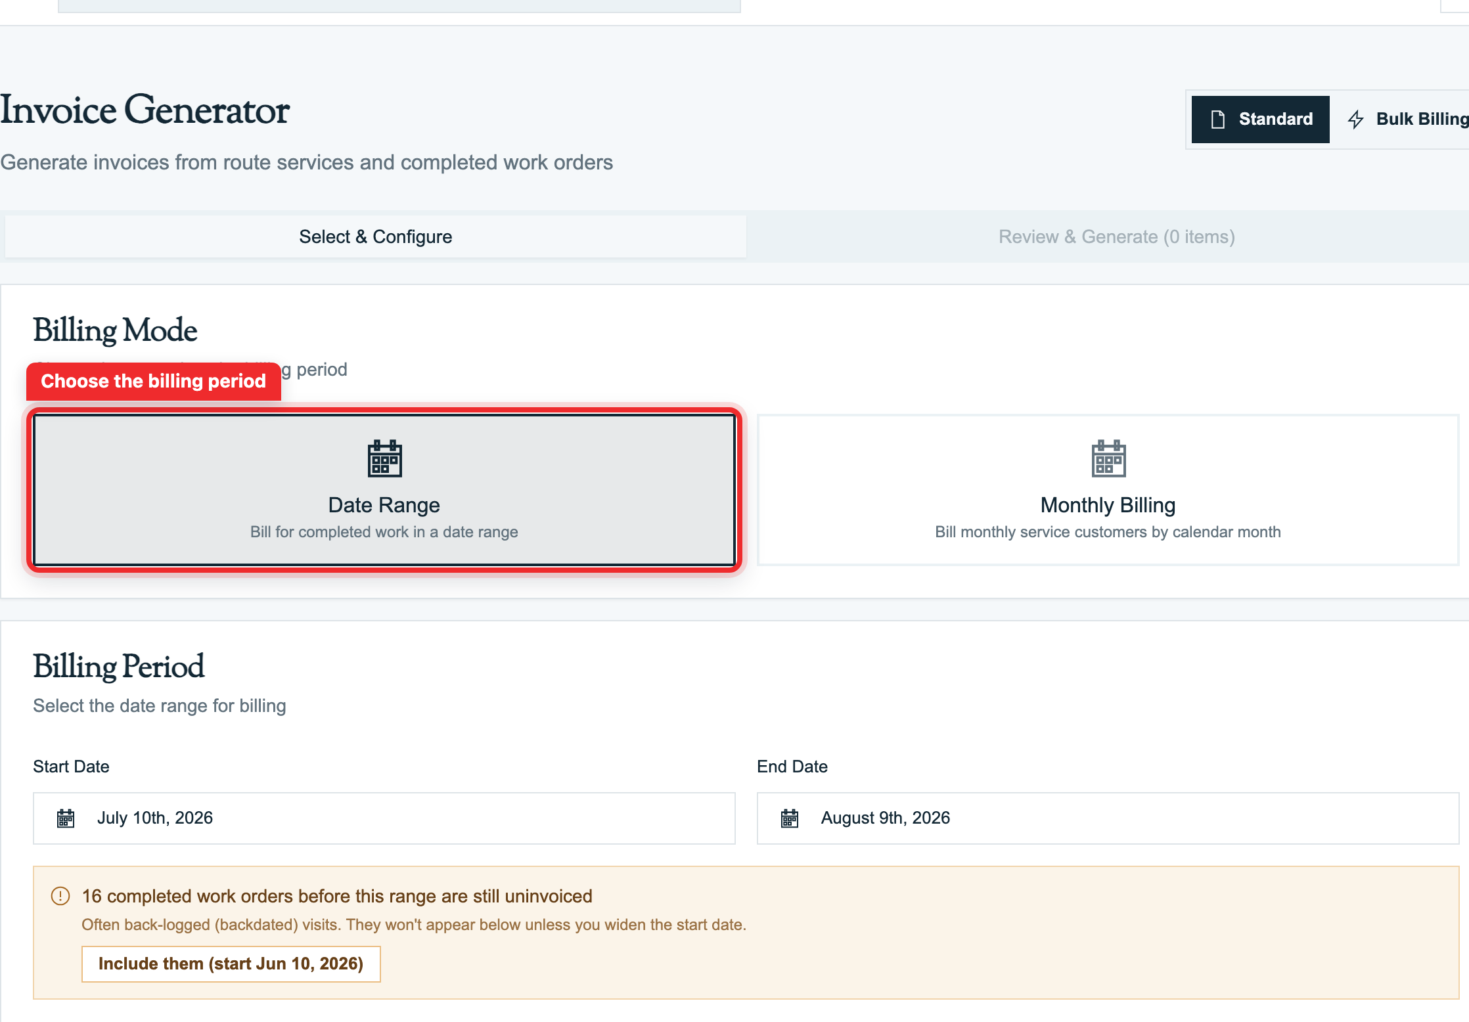The image size is (1469, 1022).
Task: Click the warning icon in uninvoiced alert
Action: (60, 896)
